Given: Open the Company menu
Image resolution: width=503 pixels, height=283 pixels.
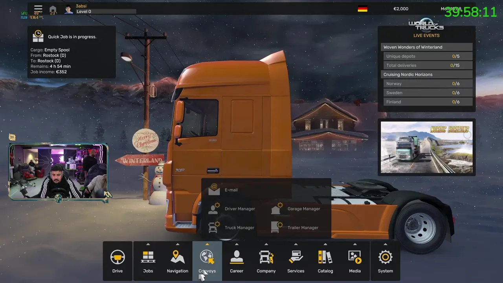Looking at the screenshot, I should [x=266, y=261].
